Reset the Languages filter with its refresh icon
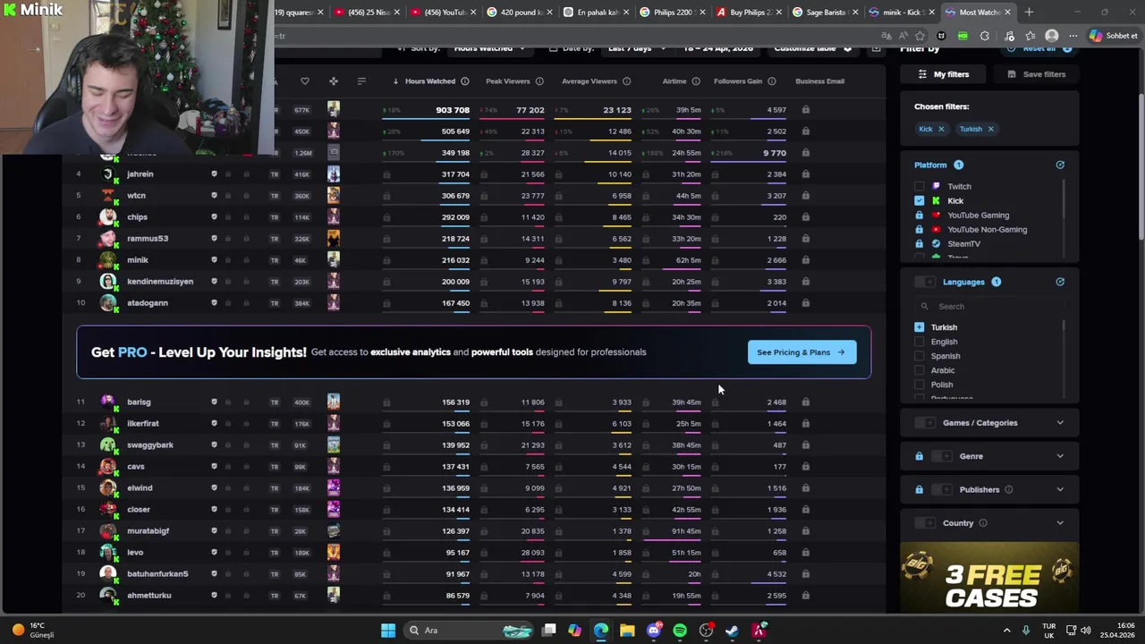 (1060, 282)
